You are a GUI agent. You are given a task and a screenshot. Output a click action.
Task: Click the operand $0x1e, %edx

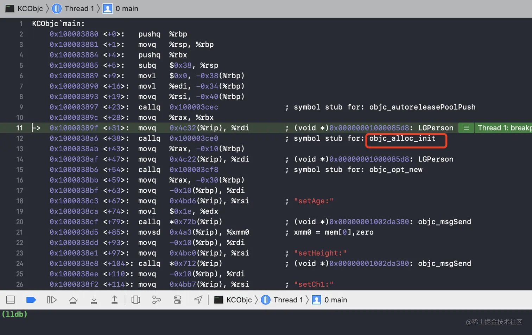[x=194, y=211]
